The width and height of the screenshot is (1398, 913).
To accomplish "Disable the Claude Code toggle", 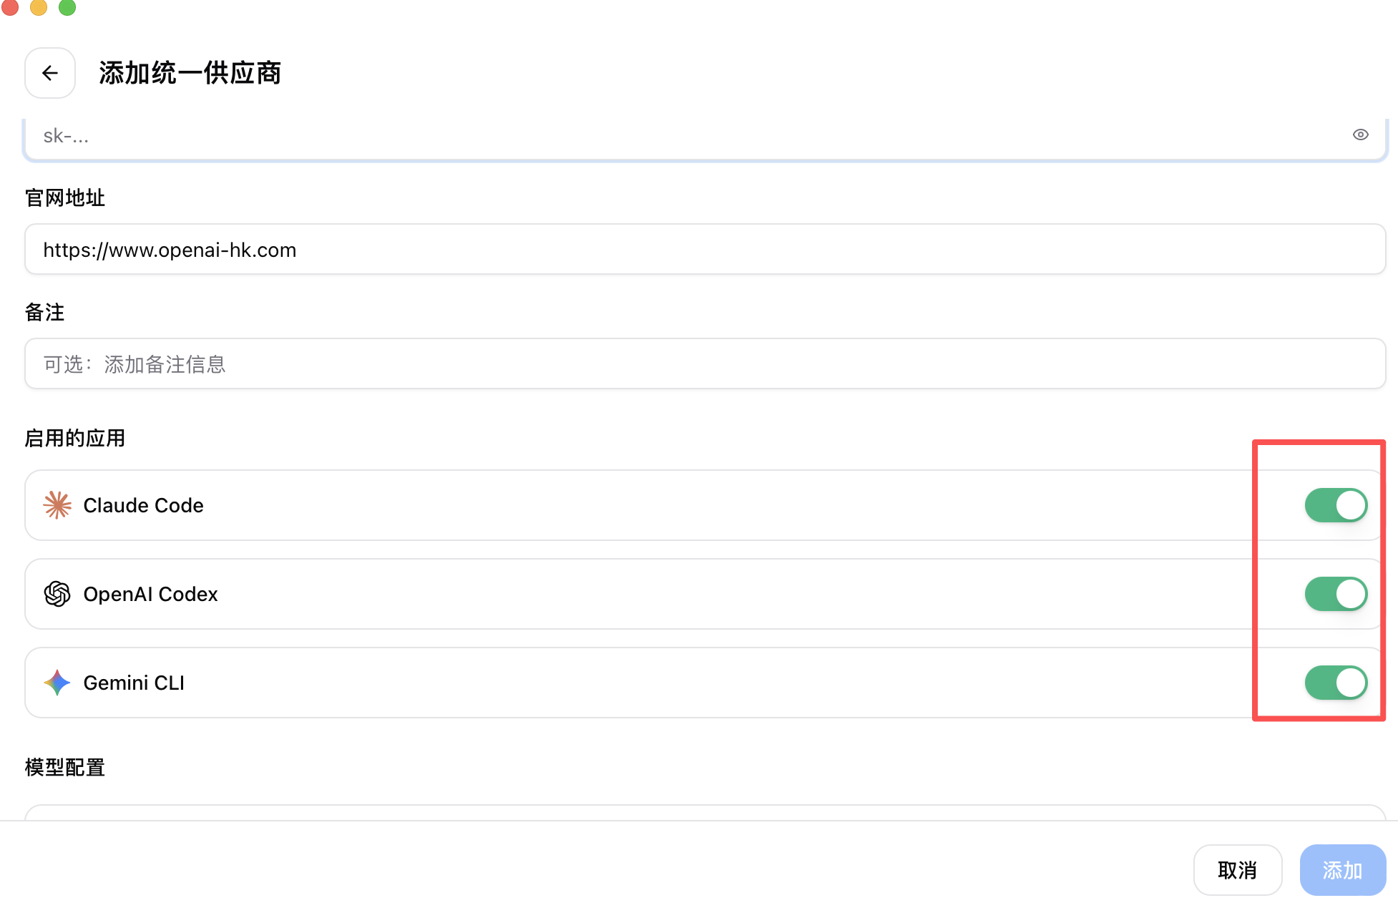I will coord(1335,505).
